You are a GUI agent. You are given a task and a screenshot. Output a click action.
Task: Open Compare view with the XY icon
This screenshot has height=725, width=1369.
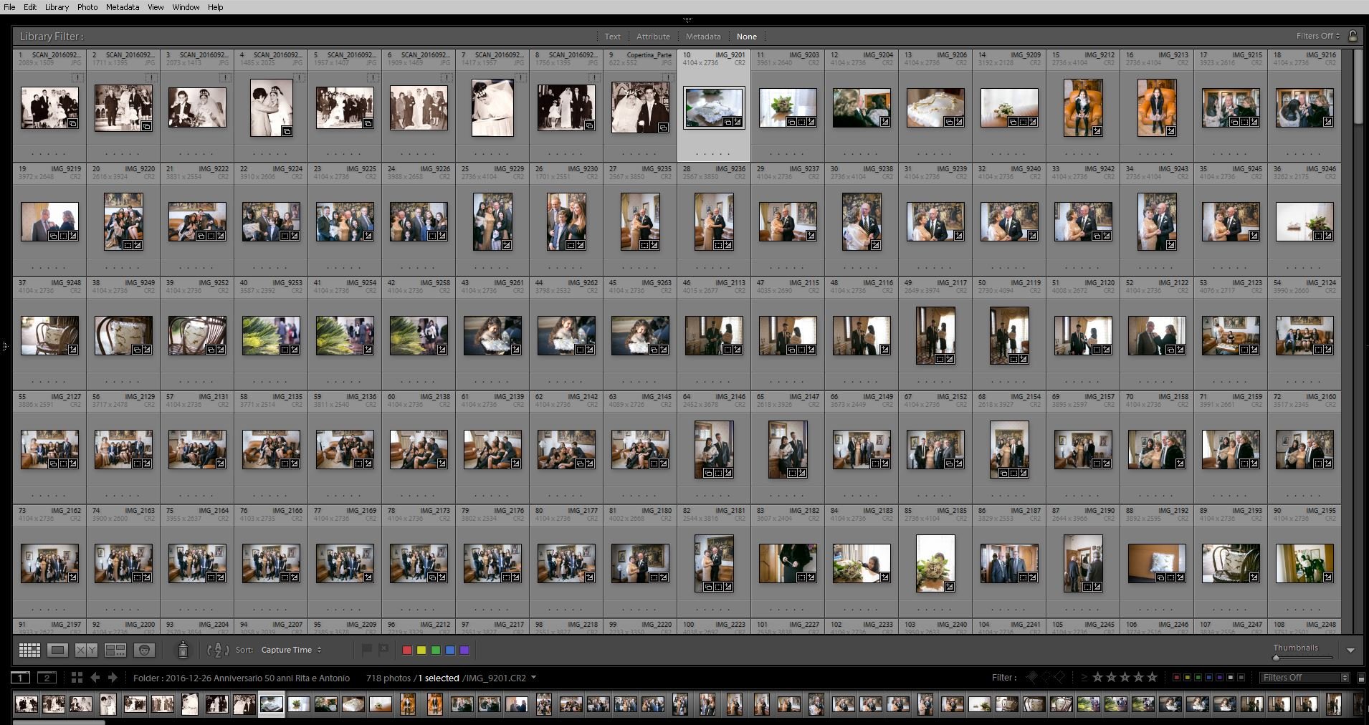[x=86, y=650]
